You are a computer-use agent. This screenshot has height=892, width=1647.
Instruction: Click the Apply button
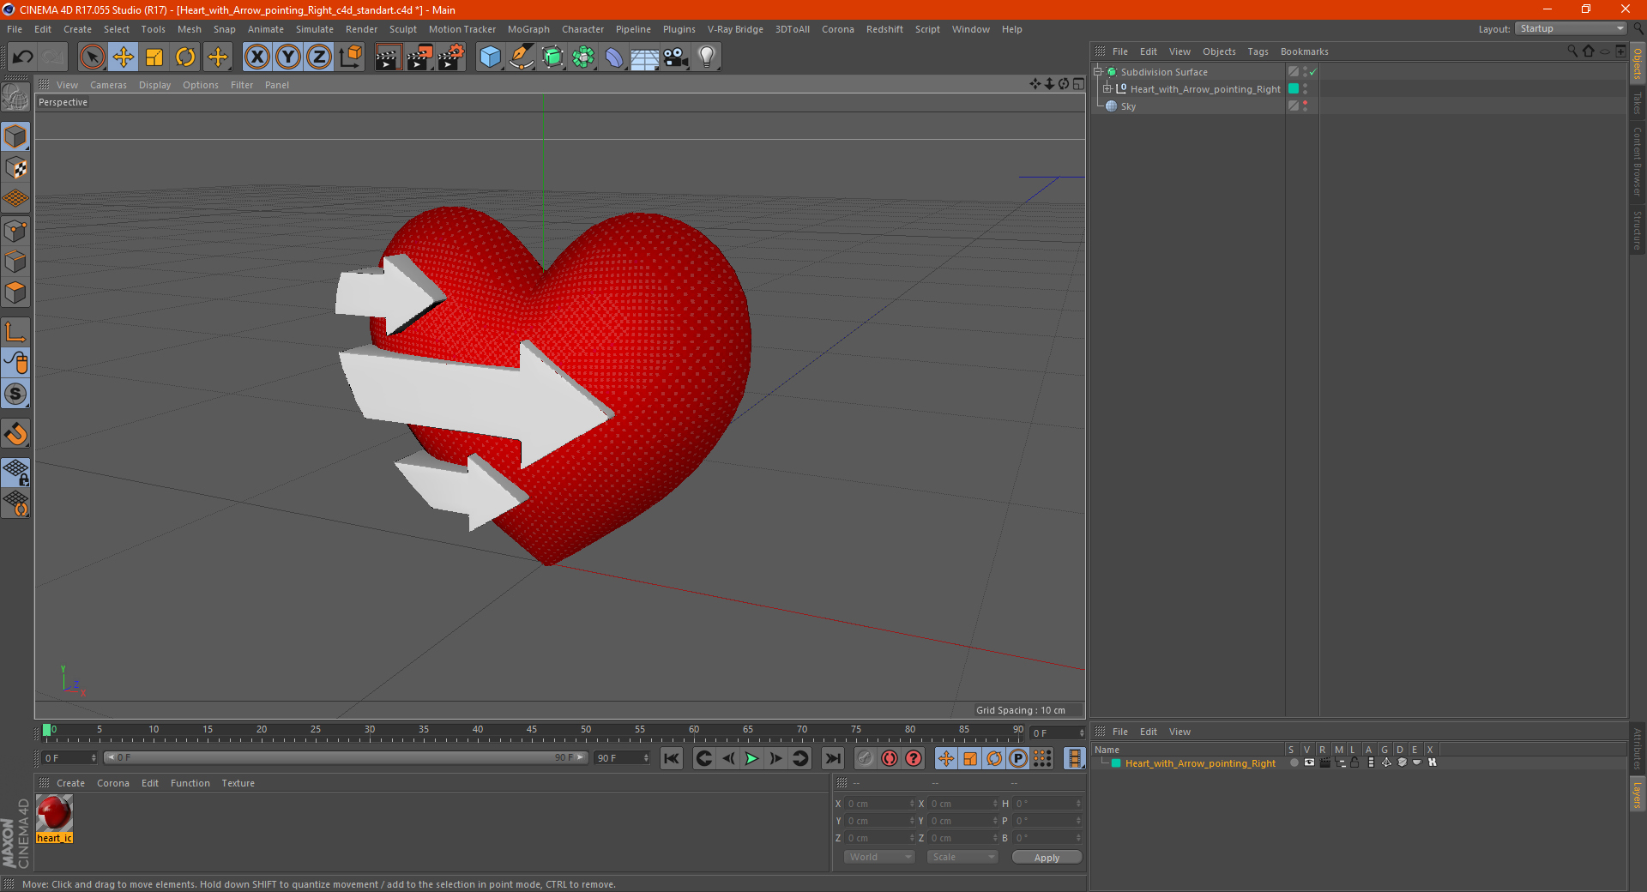coord(1047,858)
